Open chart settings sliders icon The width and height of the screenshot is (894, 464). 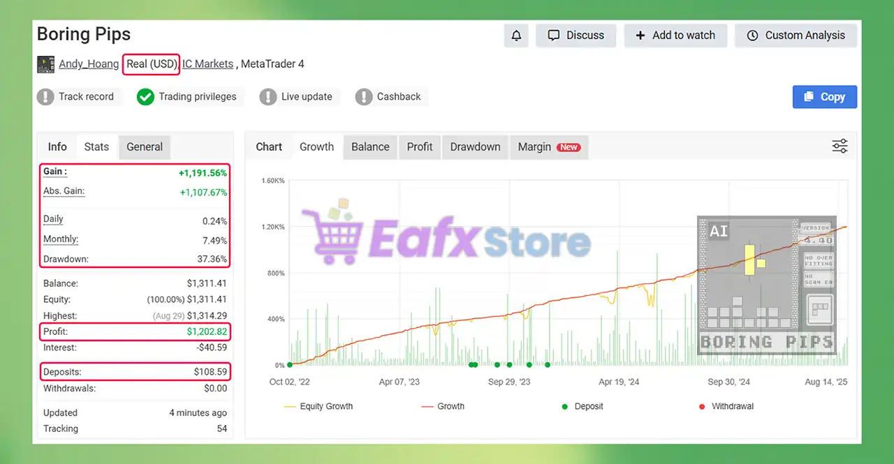point(840,147)
